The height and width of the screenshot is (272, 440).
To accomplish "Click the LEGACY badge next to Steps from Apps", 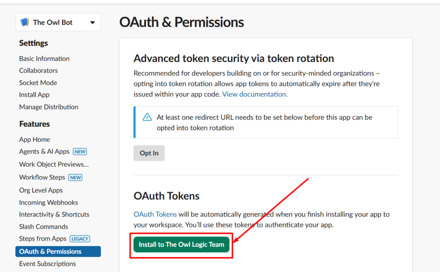I will click(x=80, y=238).
